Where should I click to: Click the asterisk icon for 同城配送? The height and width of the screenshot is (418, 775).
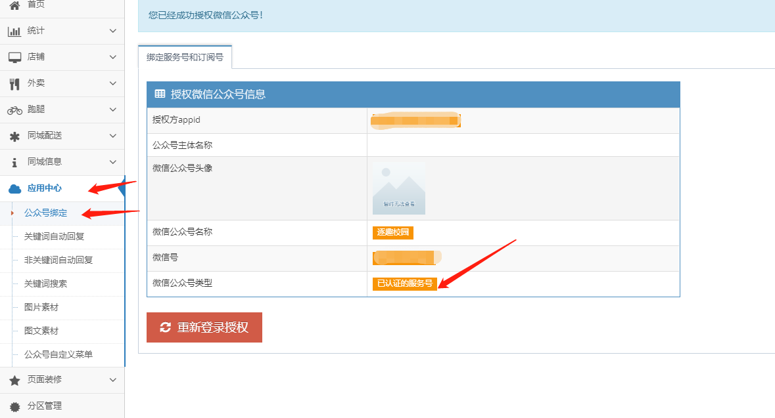(x=14, y=136)
